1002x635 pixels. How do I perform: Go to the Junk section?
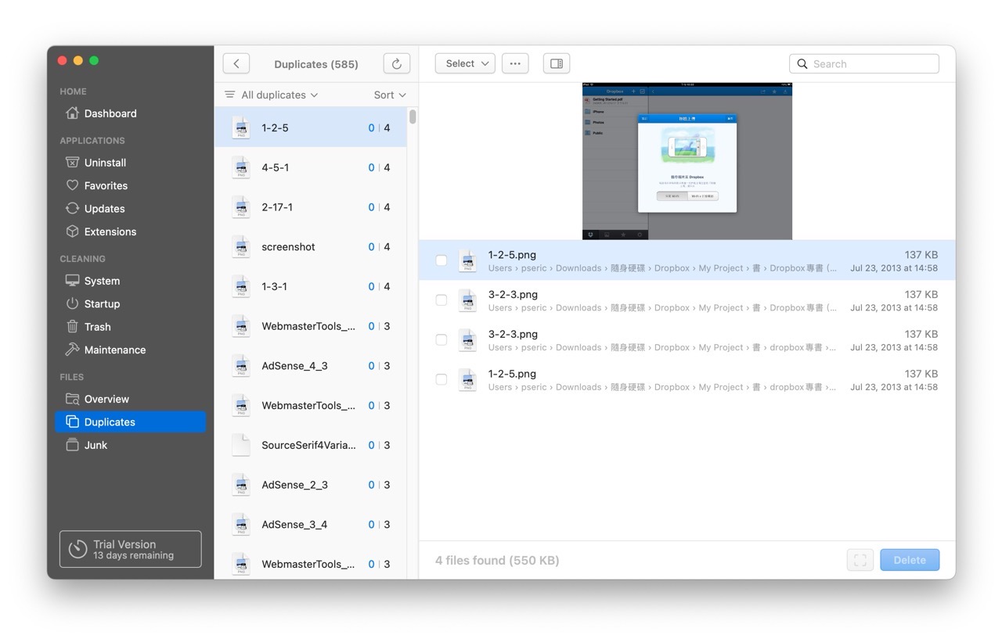pos(130,445)
